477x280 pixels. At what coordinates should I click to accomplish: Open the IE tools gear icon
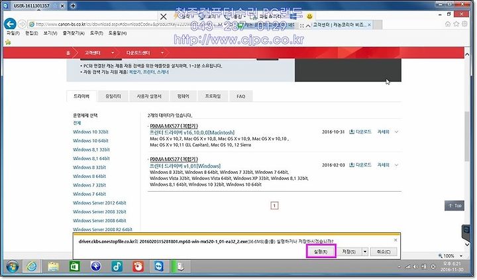(x=464, y=24)
